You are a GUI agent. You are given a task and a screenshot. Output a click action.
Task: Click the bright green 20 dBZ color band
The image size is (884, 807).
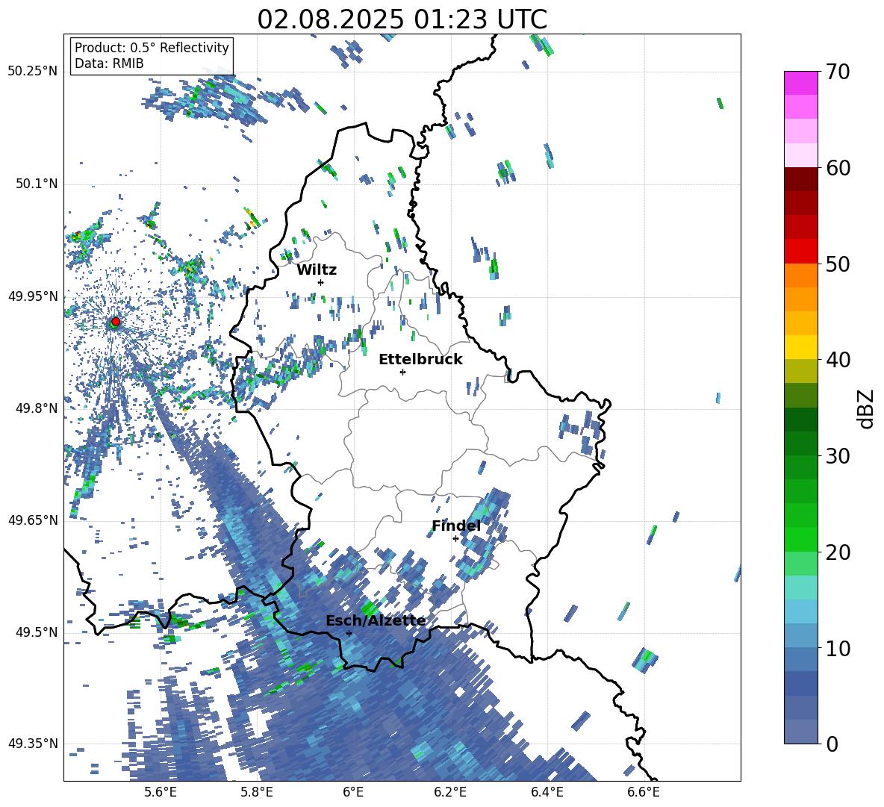(x=800, y=539)
